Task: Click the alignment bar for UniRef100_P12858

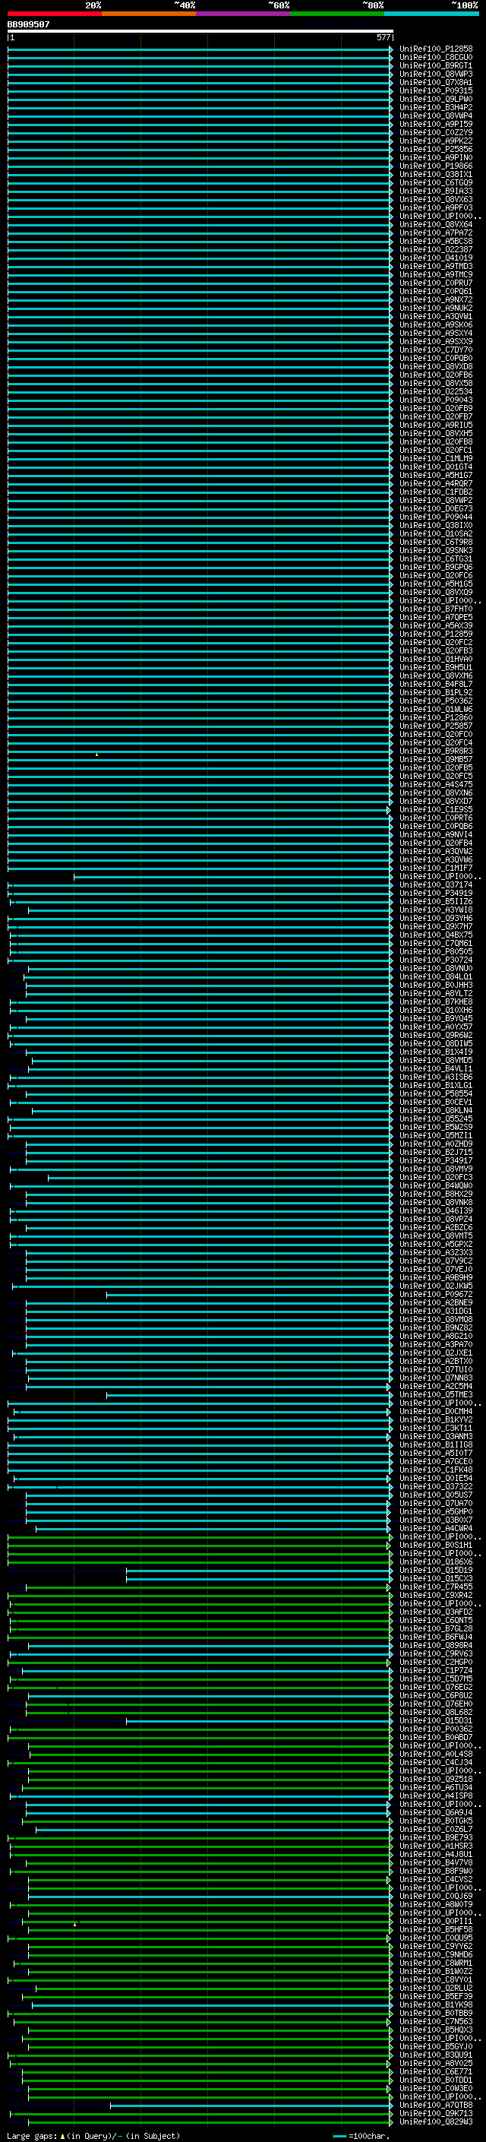Action: [200, 49]
